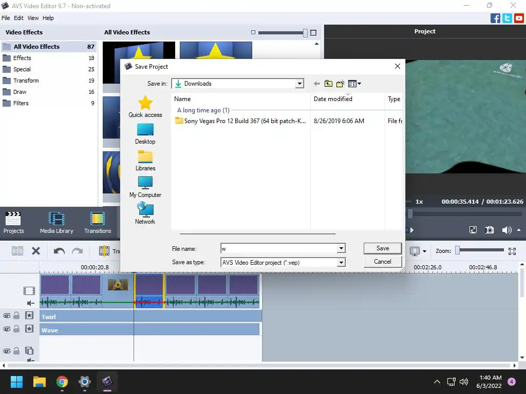Expand preview volume options arrow
The width and height of the screenshot is (526, 394).
(519, 230)
